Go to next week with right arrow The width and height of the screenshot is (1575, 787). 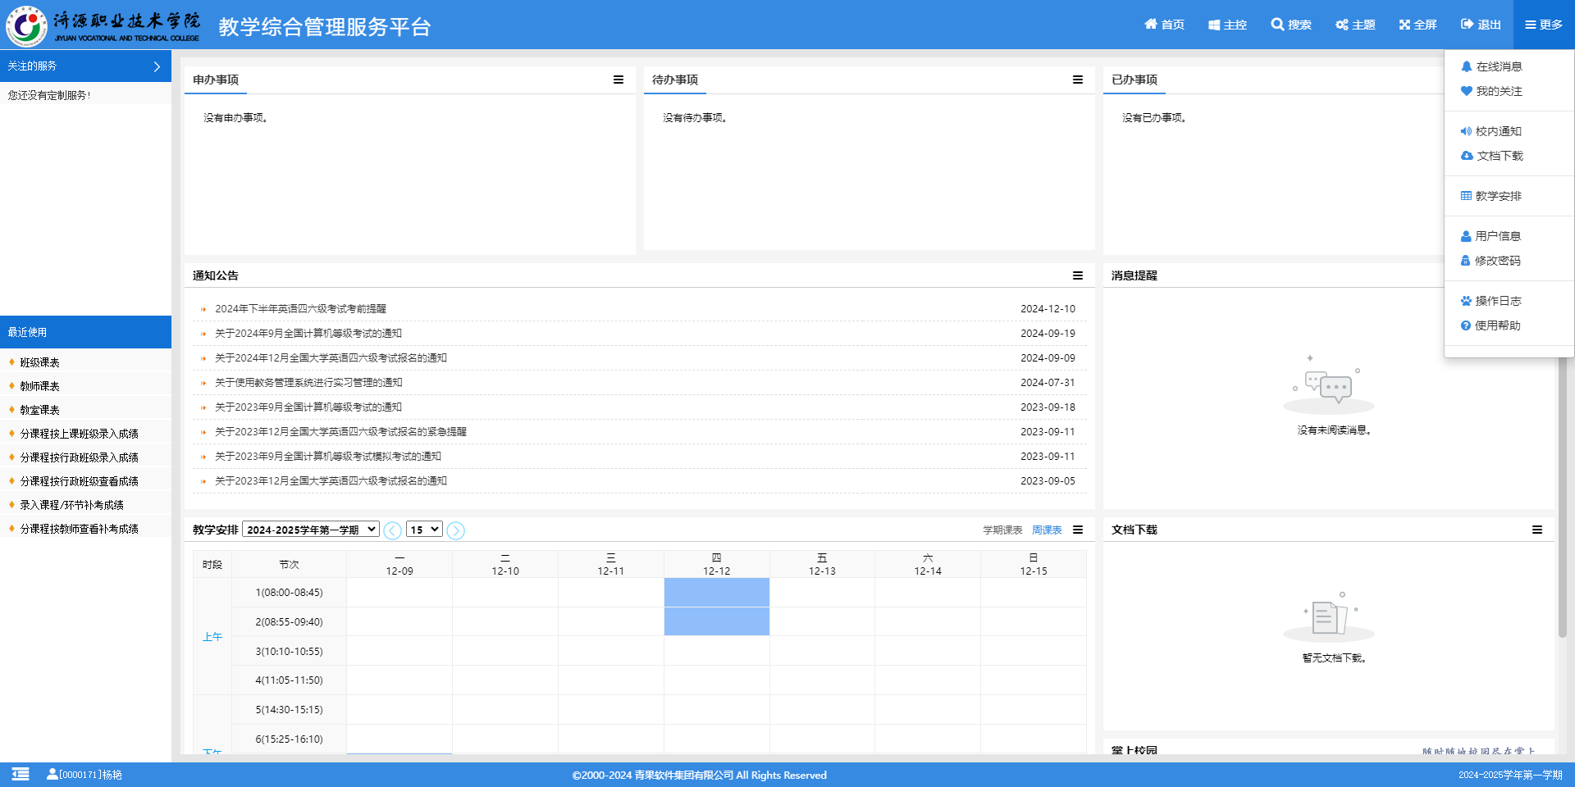pos(456,530)
